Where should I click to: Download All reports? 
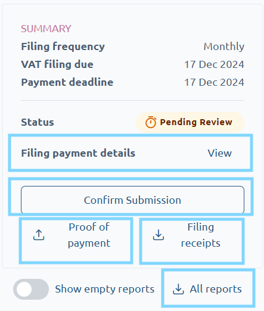(208, 289)
